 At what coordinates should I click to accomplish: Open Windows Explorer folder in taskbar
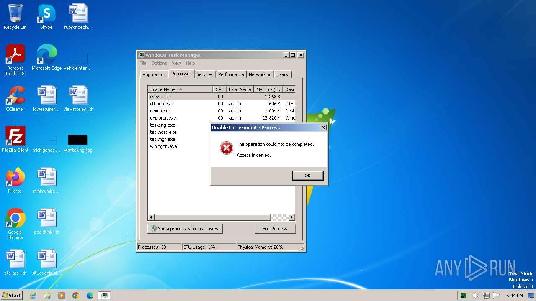click(x=47, y=296)
